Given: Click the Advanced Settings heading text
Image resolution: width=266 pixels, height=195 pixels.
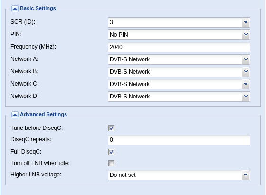Looking at the screenshot, I should pyautogui.click(x=43, y=114).
